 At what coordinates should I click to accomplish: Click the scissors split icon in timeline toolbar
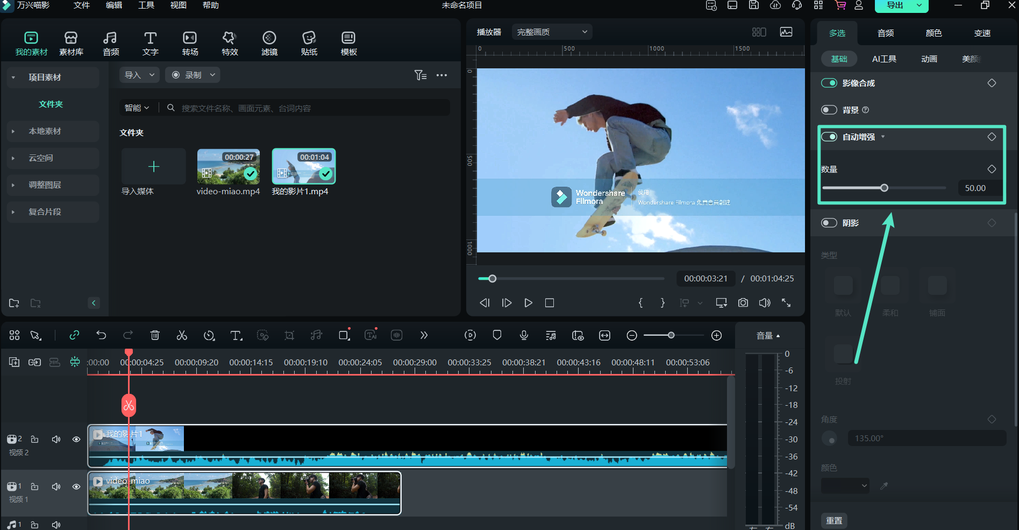pos(182,335)
